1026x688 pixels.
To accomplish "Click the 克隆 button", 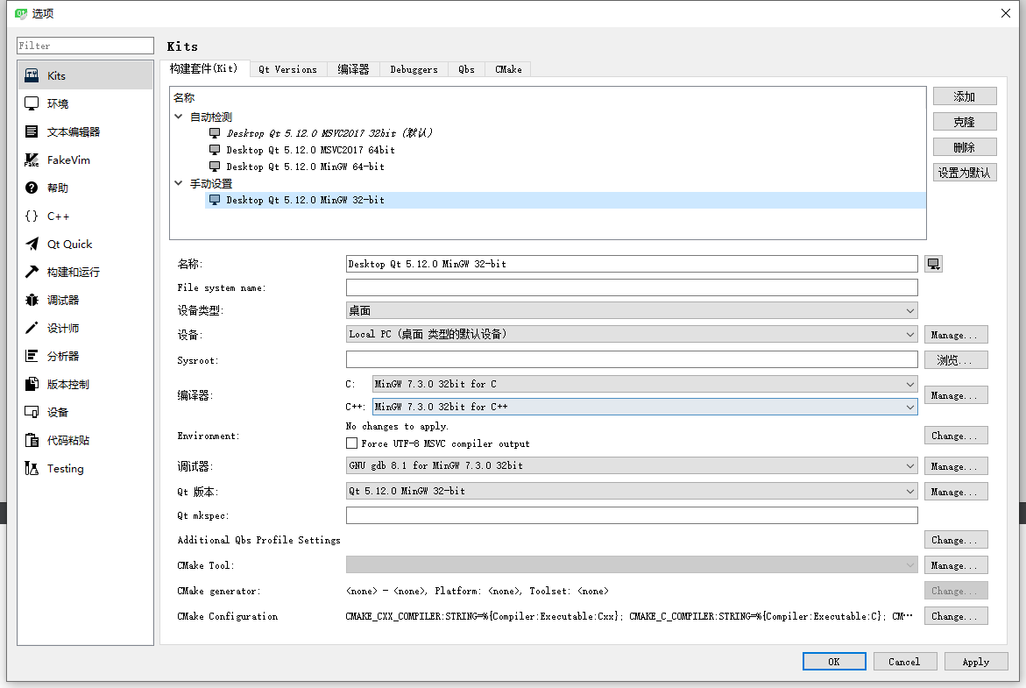I will pyautogui.click(x=965, y=122).
